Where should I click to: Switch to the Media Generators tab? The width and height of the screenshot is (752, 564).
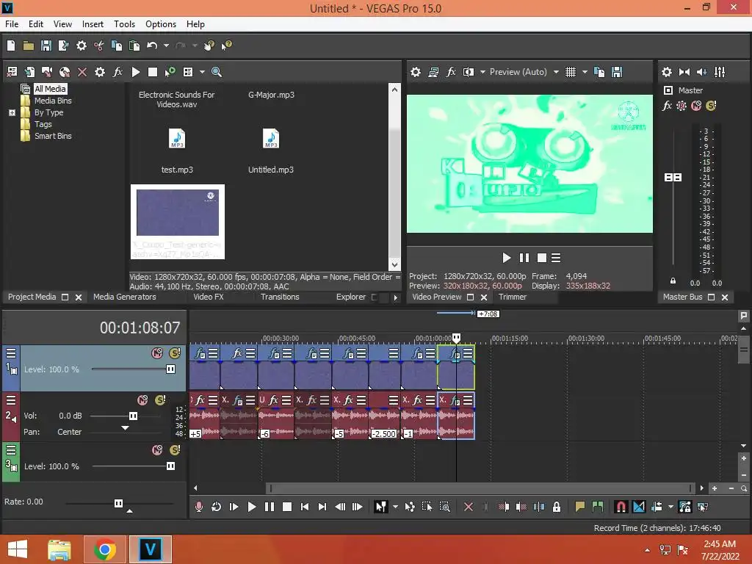[x=124, y=297]
